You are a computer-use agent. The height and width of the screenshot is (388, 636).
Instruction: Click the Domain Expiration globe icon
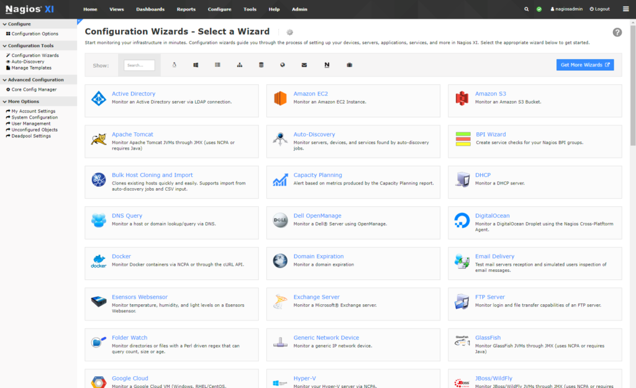point(280,261)
